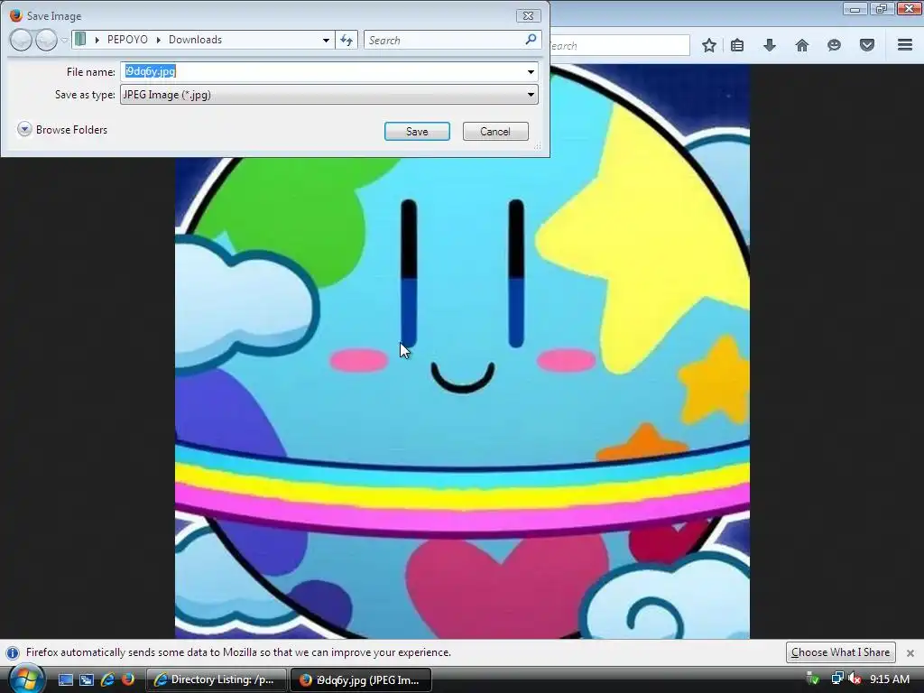This screenshot has width=924, height=693.
Task: Launch Firefox from quick launch
Action: pos(127,679)
